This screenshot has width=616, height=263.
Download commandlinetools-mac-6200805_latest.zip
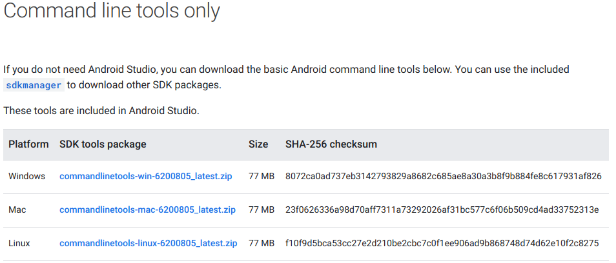click(147, 209)
